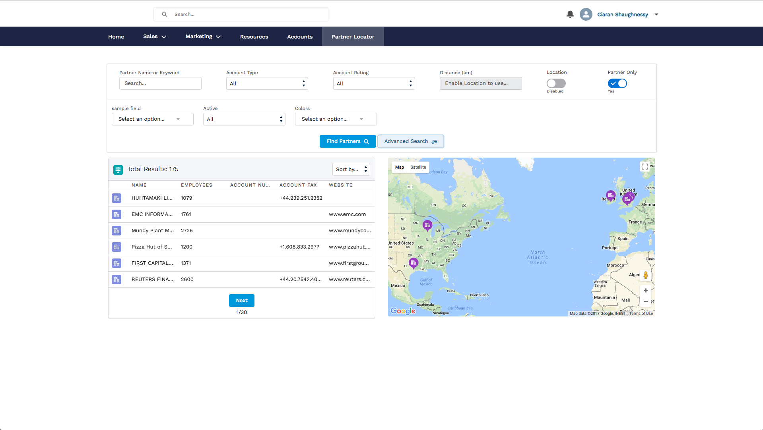The image size is (763, 430).
Task: Expand the Sort by dropdown
Action: click(351, 169)
